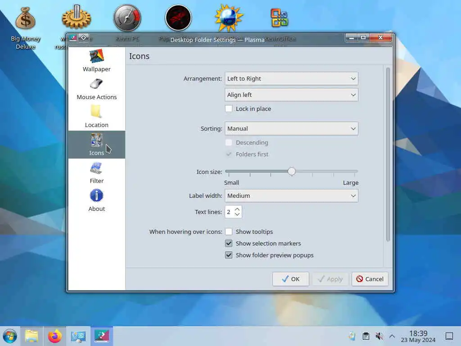This screenshot has width=461, height=346.
Task: Click the Plasma window menu icon in title bar
Action: (x=73, y=38)
